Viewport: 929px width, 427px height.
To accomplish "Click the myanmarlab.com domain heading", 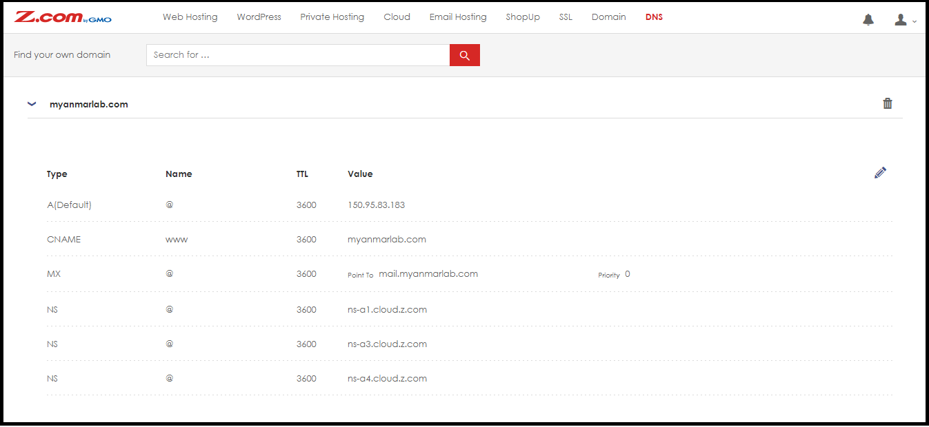I will (x=89, y=105).
